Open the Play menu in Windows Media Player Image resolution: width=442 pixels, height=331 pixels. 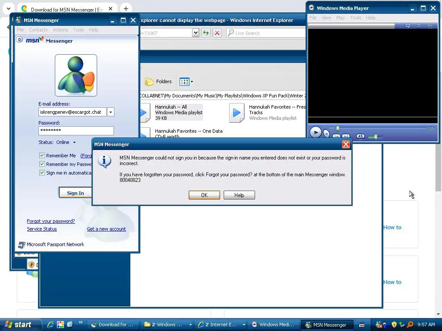tap(341, 18)
